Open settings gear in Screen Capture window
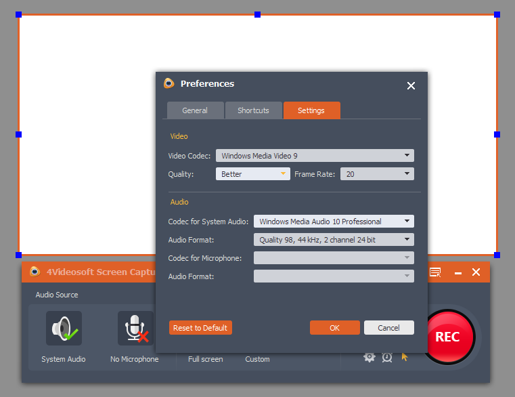This screenshot has width=515, height=397. click(370, 357)
